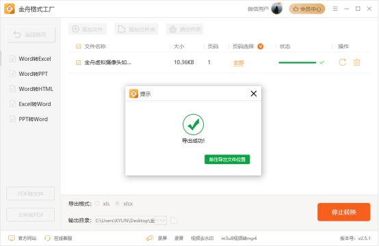The image size is (379, 246).
Task: Toggle the select-all checkbox beside 文件名称
Action: point(78,46)
